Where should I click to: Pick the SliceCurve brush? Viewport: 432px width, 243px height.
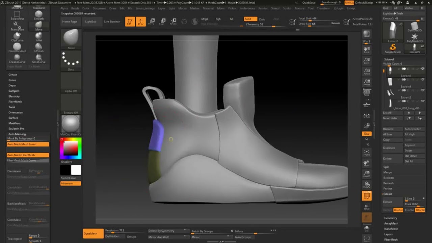pyautogui.click(x=39, y=58)
